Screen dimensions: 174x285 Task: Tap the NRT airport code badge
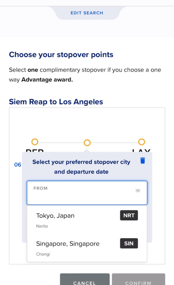click(129, 215)
